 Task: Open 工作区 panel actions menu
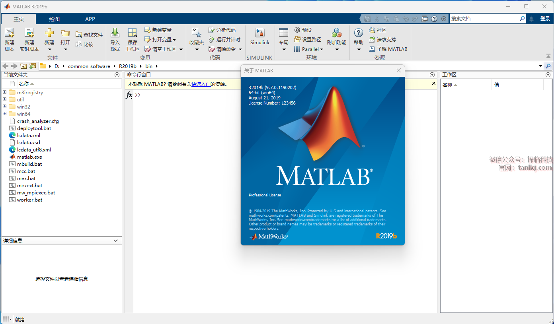548,75
